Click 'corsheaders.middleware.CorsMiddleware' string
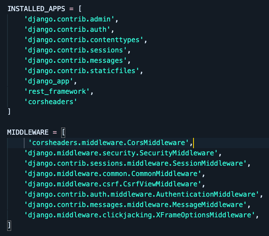This screenshot has width=269, height=236. click(108, 143)
